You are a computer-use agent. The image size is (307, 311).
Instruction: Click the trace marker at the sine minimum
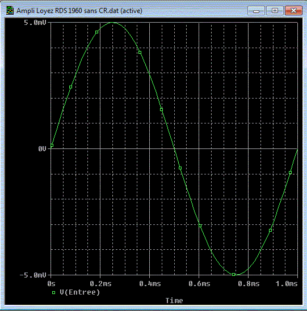click(233, 275)
